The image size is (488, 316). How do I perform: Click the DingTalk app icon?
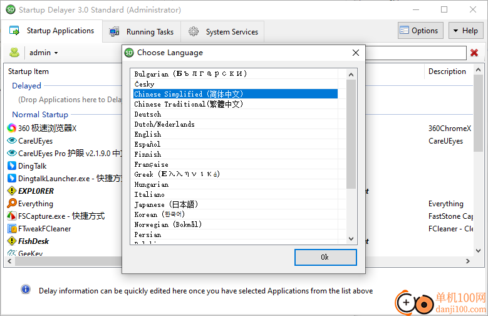[11, 166]
